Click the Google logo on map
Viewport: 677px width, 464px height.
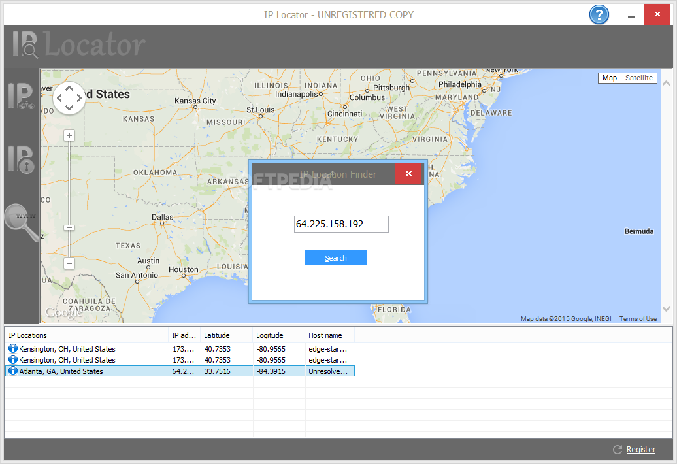64,312
